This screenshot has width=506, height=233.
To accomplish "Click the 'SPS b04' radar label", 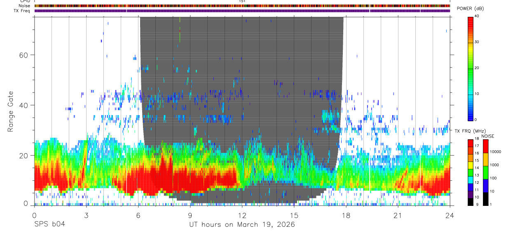I will 49,224.
